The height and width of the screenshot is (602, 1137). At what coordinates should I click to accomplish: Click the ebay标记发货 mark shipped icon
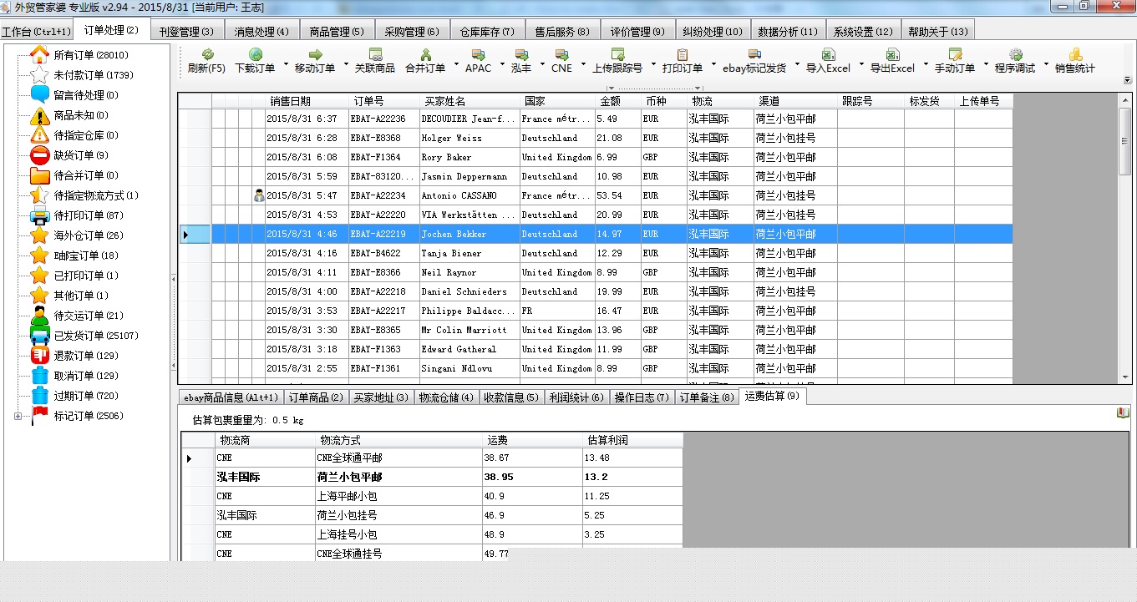tap(754, 54)
